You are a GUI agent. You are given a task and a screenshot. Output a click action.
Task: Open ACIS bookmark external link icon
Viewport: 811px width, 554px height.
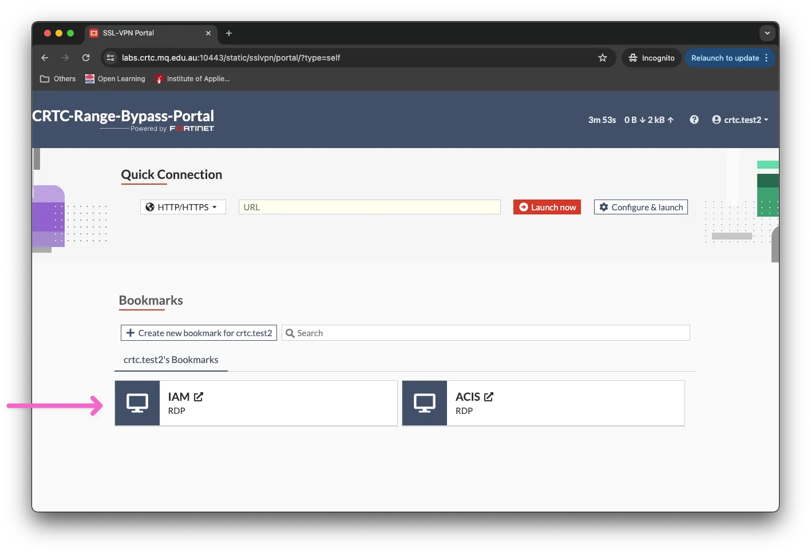[x=489, y=397]
